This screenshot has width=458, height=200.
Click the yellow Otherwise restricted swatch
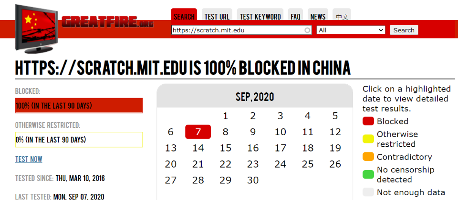(368, 139)
